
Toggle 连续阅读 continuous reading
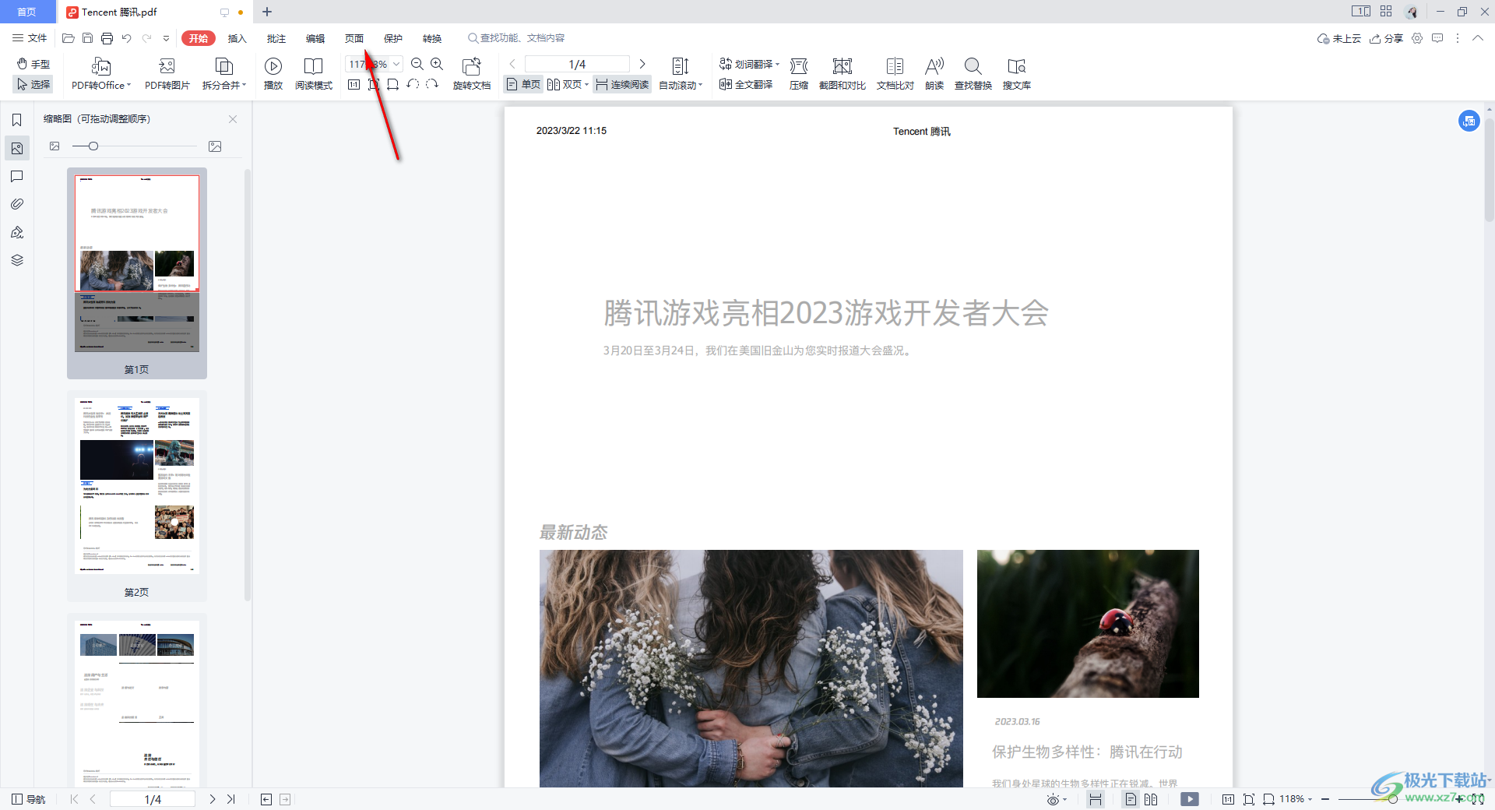click(x=622, y=84)
